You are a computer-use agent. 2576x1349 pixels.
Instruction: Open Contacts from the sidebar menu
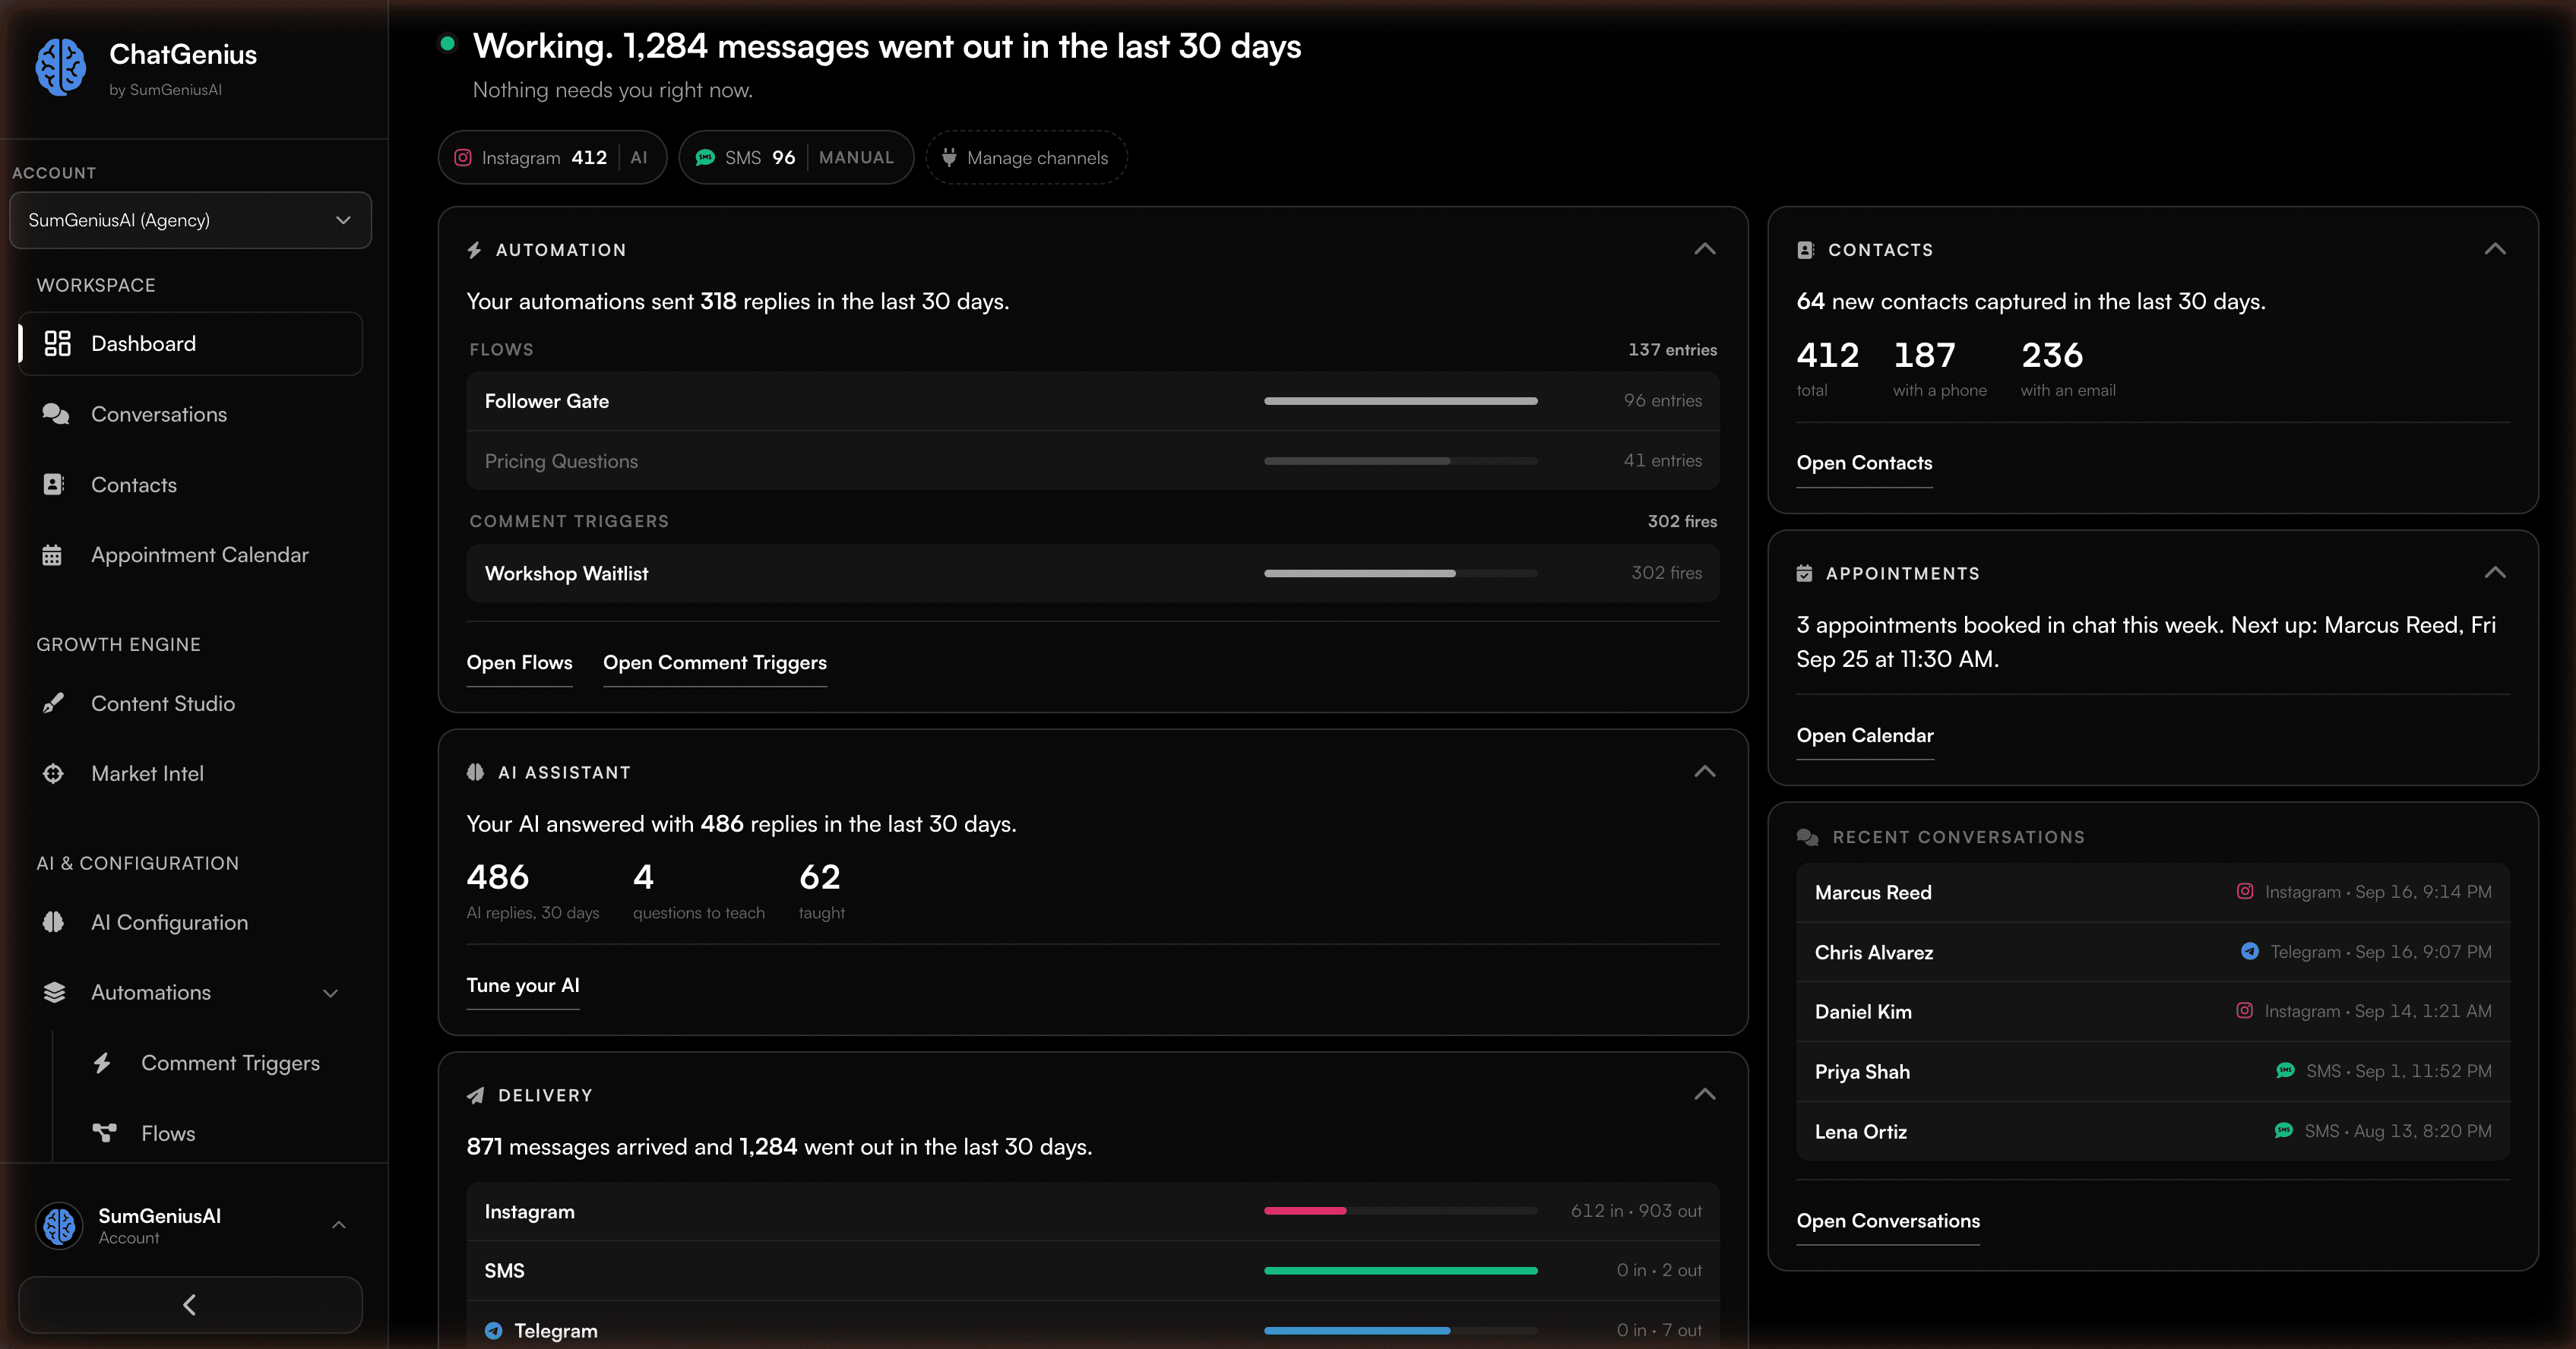tap(190, 485)
